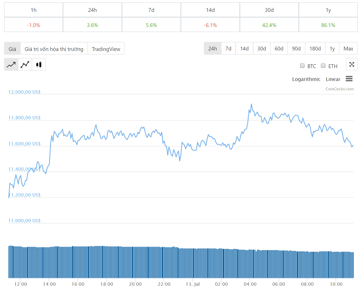Click the 12.000,00 US$ axis label
Image resolution: width=361 pixels, height=289 pixels.
24,92
